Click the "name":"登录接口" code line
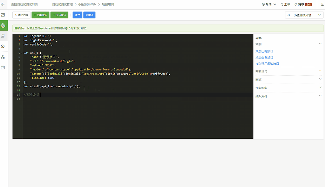This screenshot has height=187, width=325. point(45,57)
